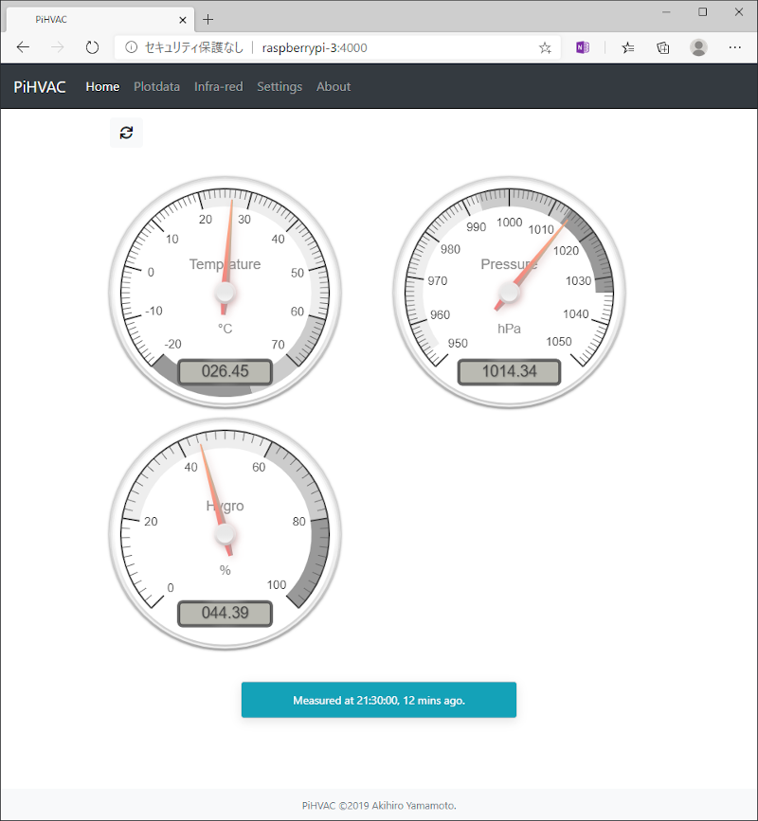Open the Settings nav link
The image size is (758, 821).
point(280,86)
